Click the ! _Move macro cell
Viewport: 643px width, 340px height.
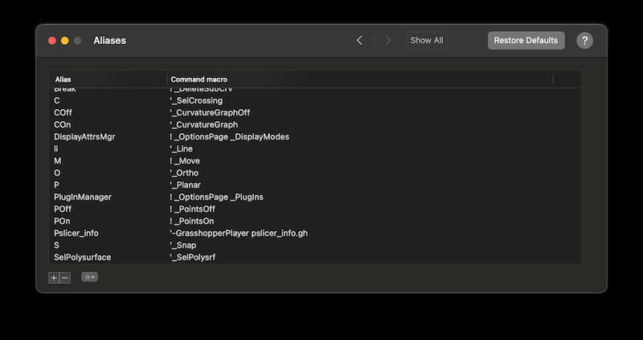click(x=185, y=161)
